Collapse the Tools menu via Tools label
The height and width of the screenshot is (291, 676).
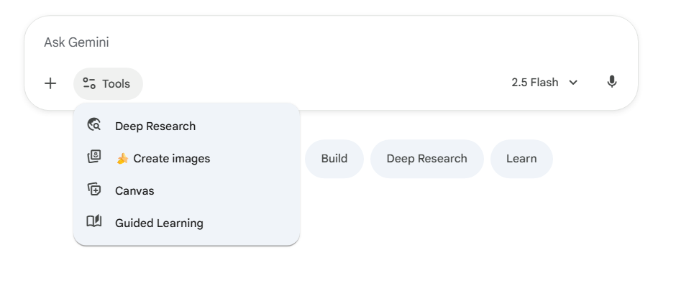pyautogui.click(x=116, y=84)
